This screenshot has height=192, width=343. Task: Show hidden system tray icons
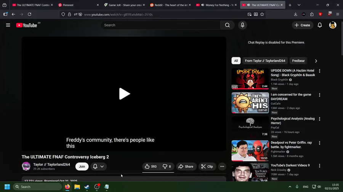click(x=290, y=187)
